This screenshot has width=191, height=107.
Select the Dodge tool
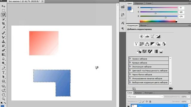pyautogui.click(x=3, y=63)
